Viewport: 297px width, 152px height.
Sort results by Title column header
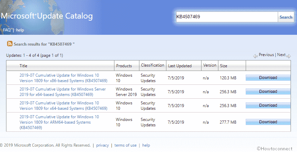[23, 66]
